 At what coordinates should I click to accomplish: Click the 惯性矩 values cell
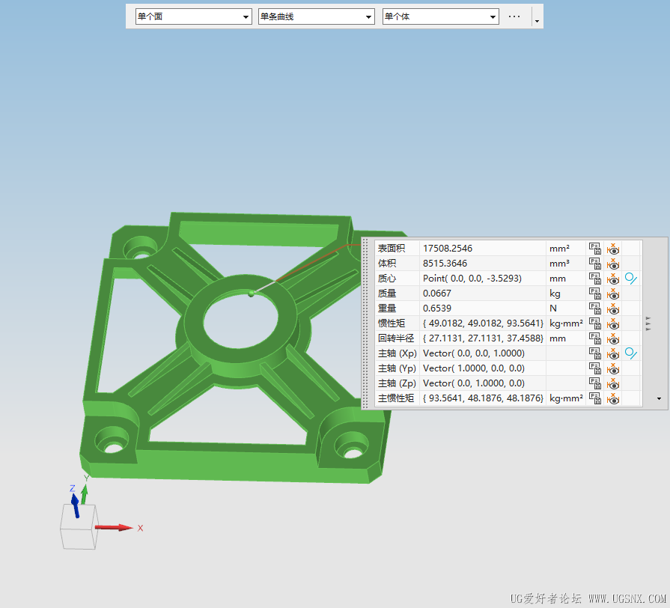click(483, 323)
